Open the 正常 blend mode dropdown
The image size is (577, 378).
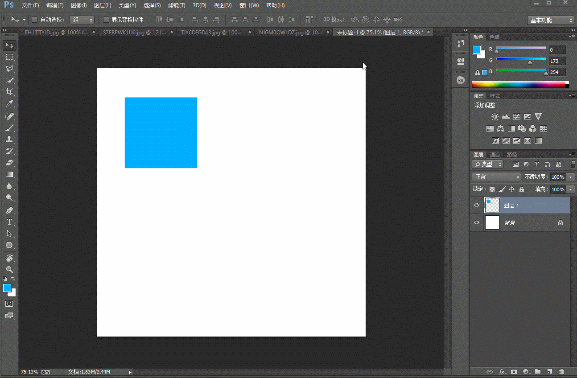[496, 177]
